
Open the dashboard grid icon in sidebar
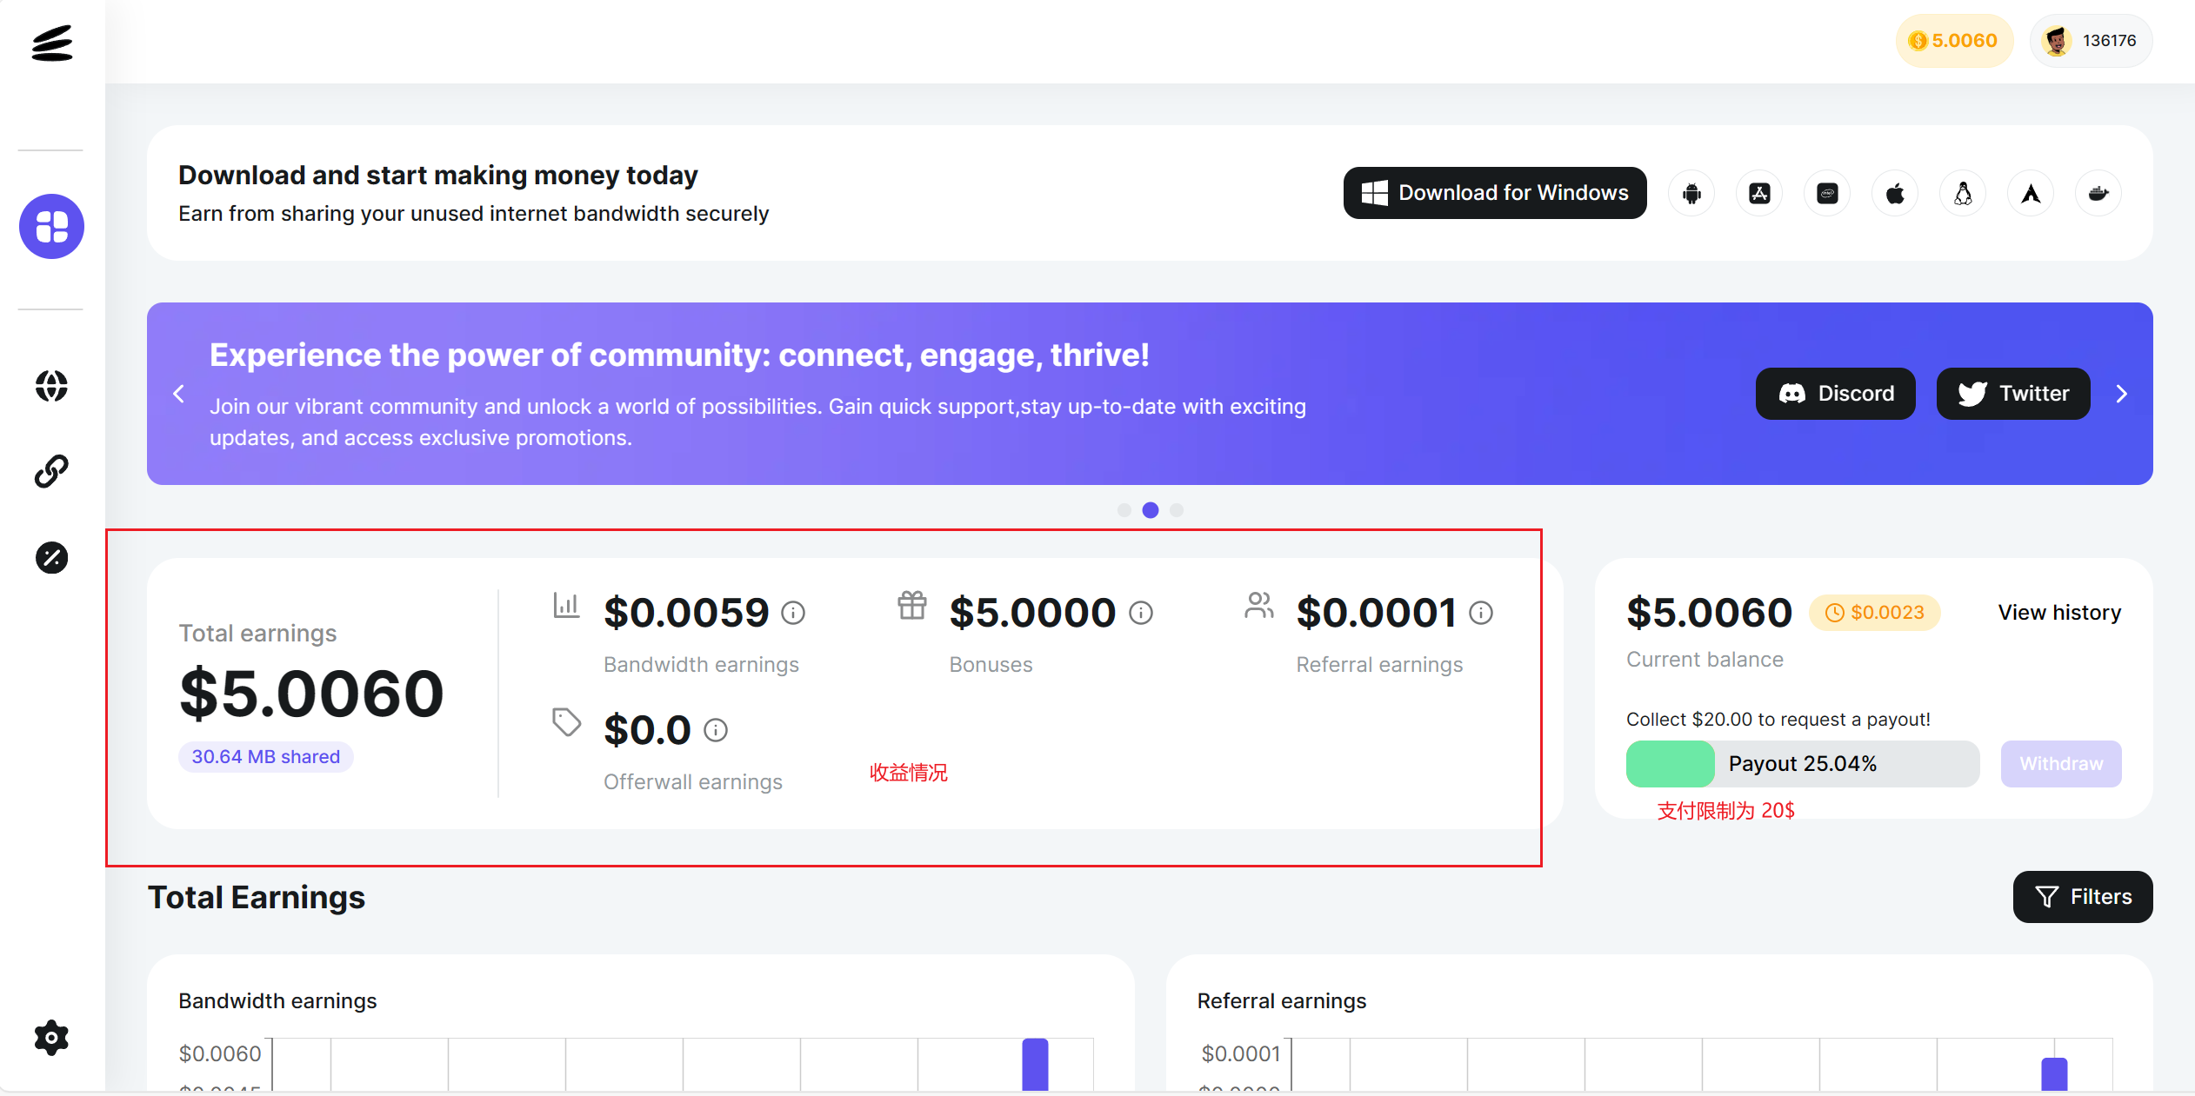(x=52, y=226)
